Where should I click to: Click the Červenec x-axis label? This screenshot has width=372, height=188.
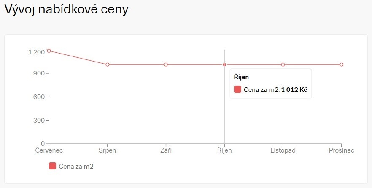coord(49,150)
